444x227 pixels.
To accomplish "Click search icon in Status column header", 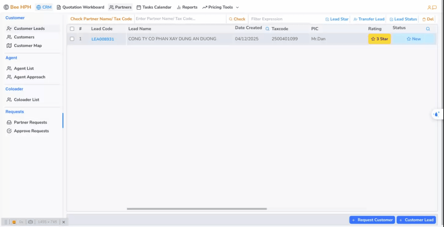I will click(x=428, y=29).
